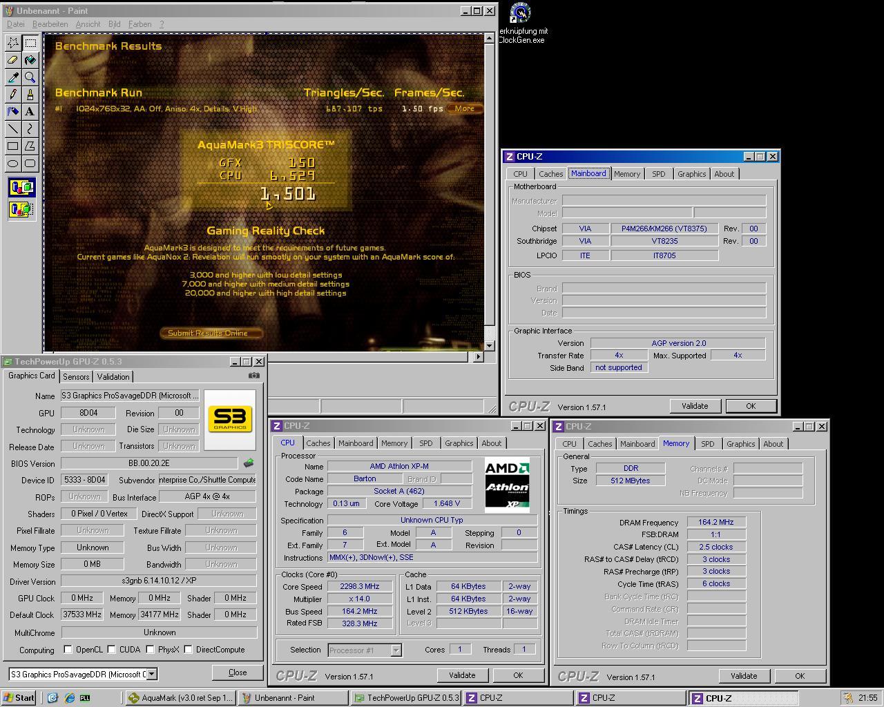Select the Airbrush spray tool
Viewport: 884px width, 707px height.
pos(13,111)
